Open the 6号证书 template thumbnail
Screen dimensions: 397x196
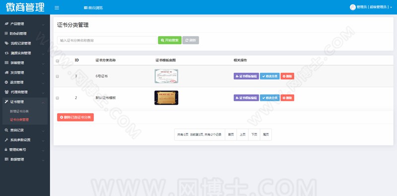(166, 76)
